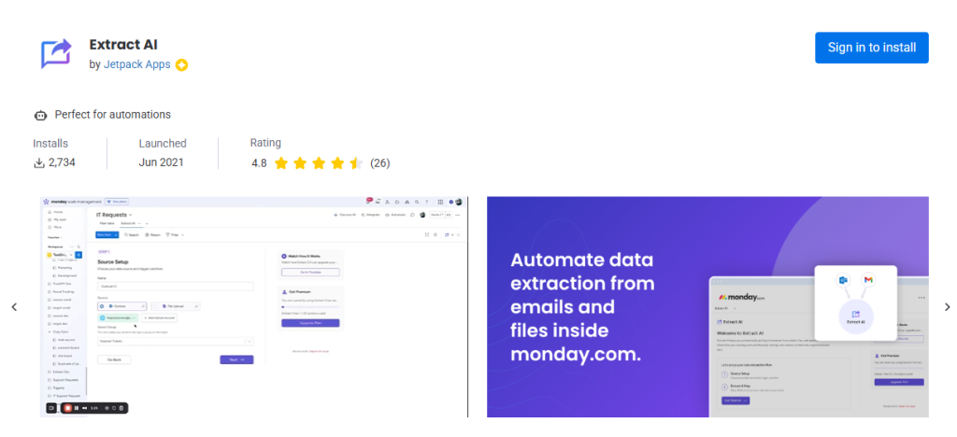
Task: Click the Outlook icon in the promo image
Action: (x=843, y=280)
